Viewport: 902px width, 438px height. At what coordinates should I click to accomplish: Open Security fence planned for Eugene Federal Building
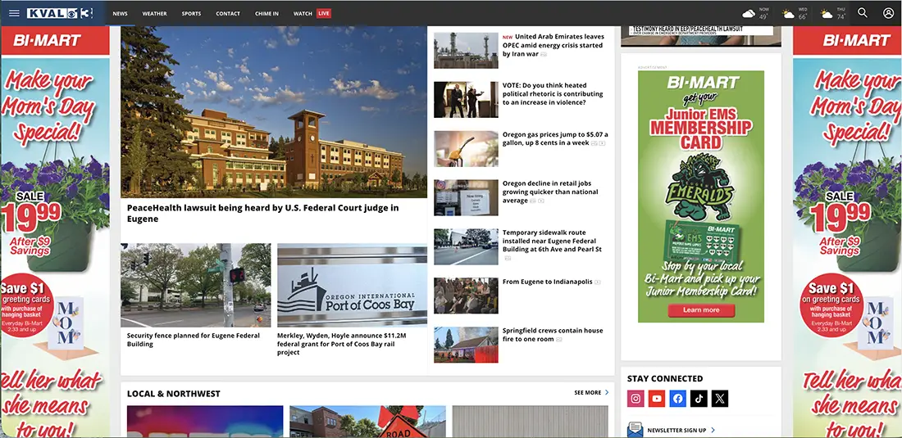[x=194, y=340]
